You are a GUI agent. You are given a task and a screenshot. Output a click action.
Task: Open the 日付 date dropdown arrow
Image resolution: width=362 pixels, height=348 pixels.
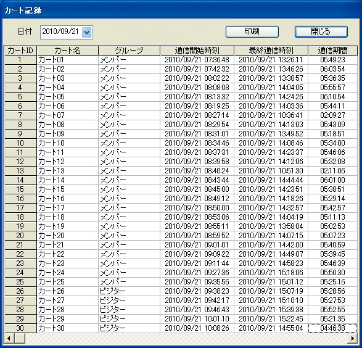(87, 32)
